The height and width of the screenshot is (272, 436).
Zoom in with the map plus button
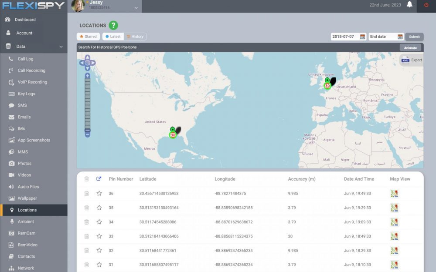click(x=87, y=76)
